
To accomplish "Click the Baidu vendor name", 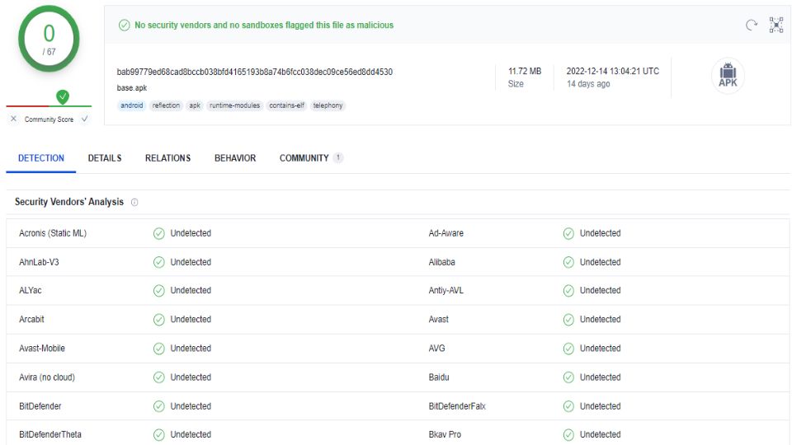I will 439,377.
